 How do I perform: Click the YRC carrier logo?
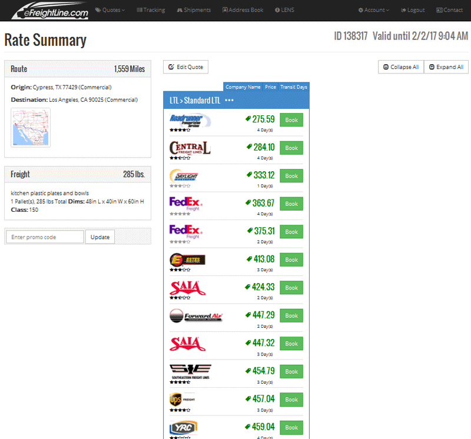point(183,428)
